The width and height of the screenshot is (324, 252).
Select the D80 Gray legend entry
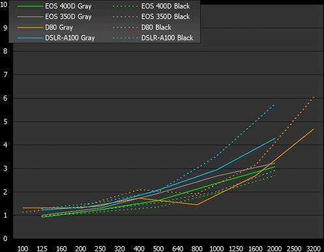point(45,27)
